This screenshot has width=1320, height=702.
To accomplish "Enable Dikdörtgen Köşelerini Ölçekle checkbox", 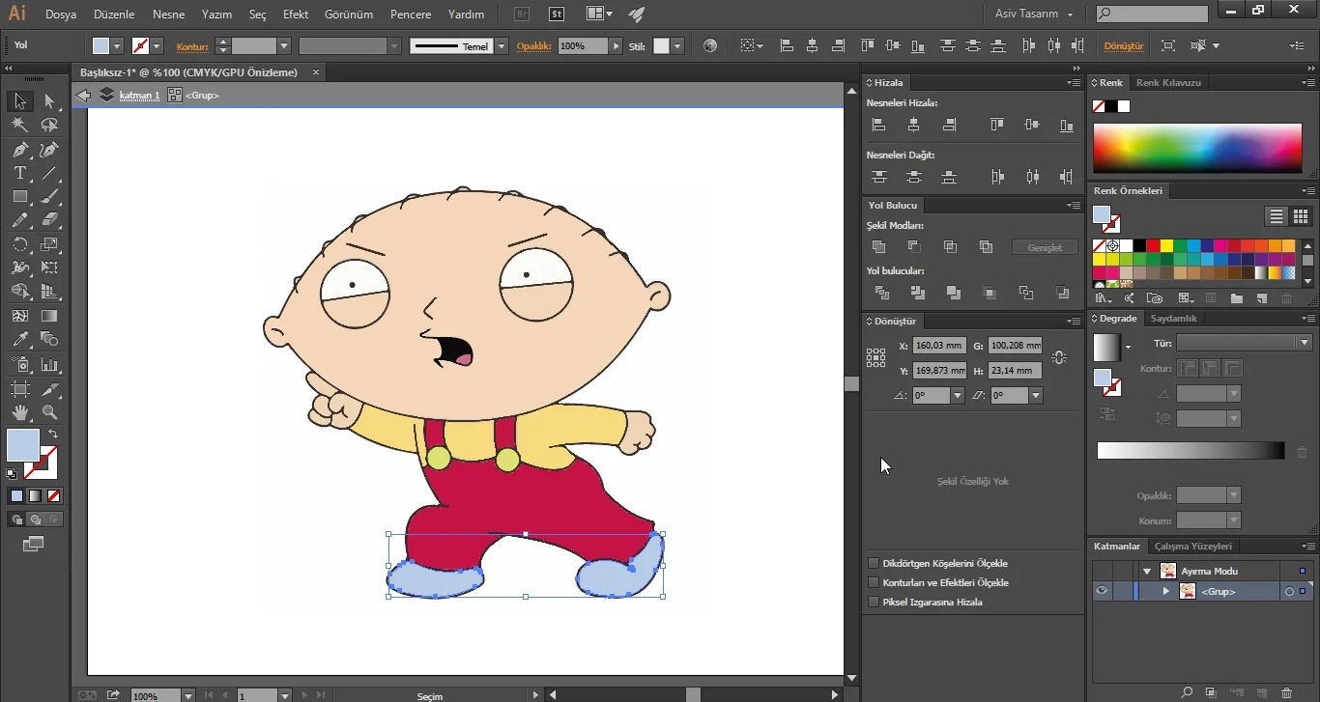I will click(874, 563).
